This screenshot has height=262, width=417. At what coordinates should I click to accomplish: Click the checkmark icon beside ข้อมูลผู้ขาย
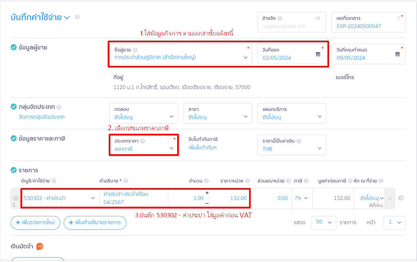(14, 47)
